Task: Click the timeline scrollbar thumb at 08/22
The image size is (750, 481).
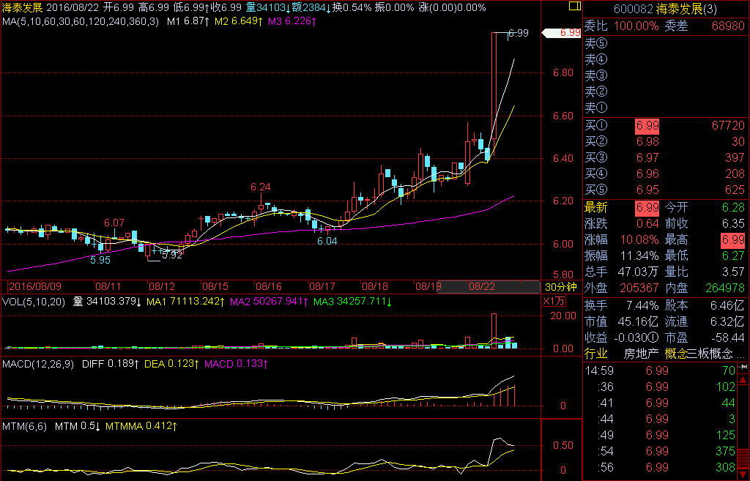Action: [x=480, y=286]
